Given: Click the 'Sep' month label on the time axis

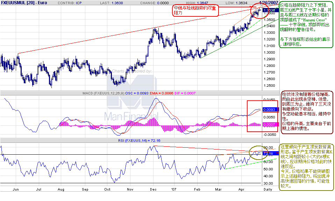Looking at the screenshot, I should (85, 189).
